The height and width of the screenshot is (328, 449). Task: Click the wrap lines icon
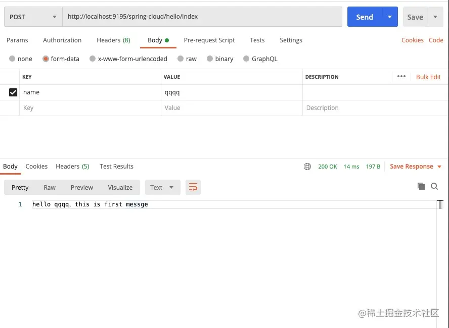193,187
